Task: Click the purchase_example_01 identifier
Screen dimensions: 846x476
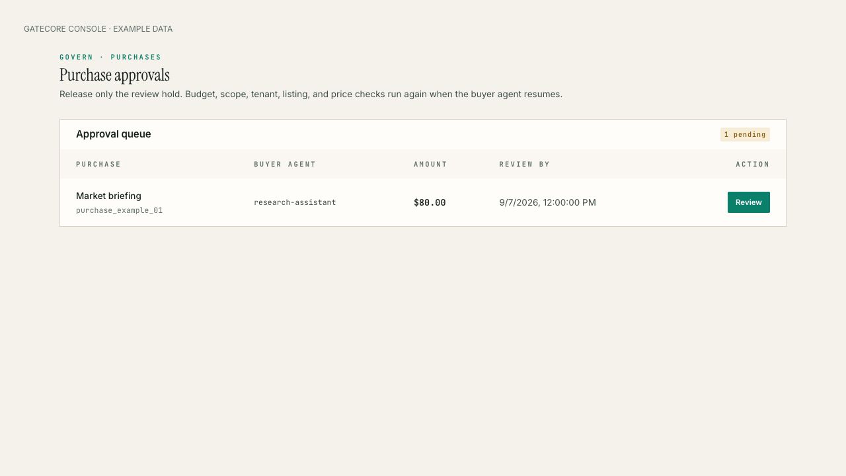Action: 119,210
